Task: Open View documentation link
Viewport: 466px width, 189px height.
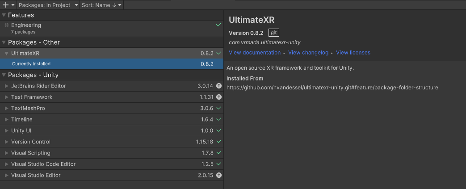Action: coord(255,53)
